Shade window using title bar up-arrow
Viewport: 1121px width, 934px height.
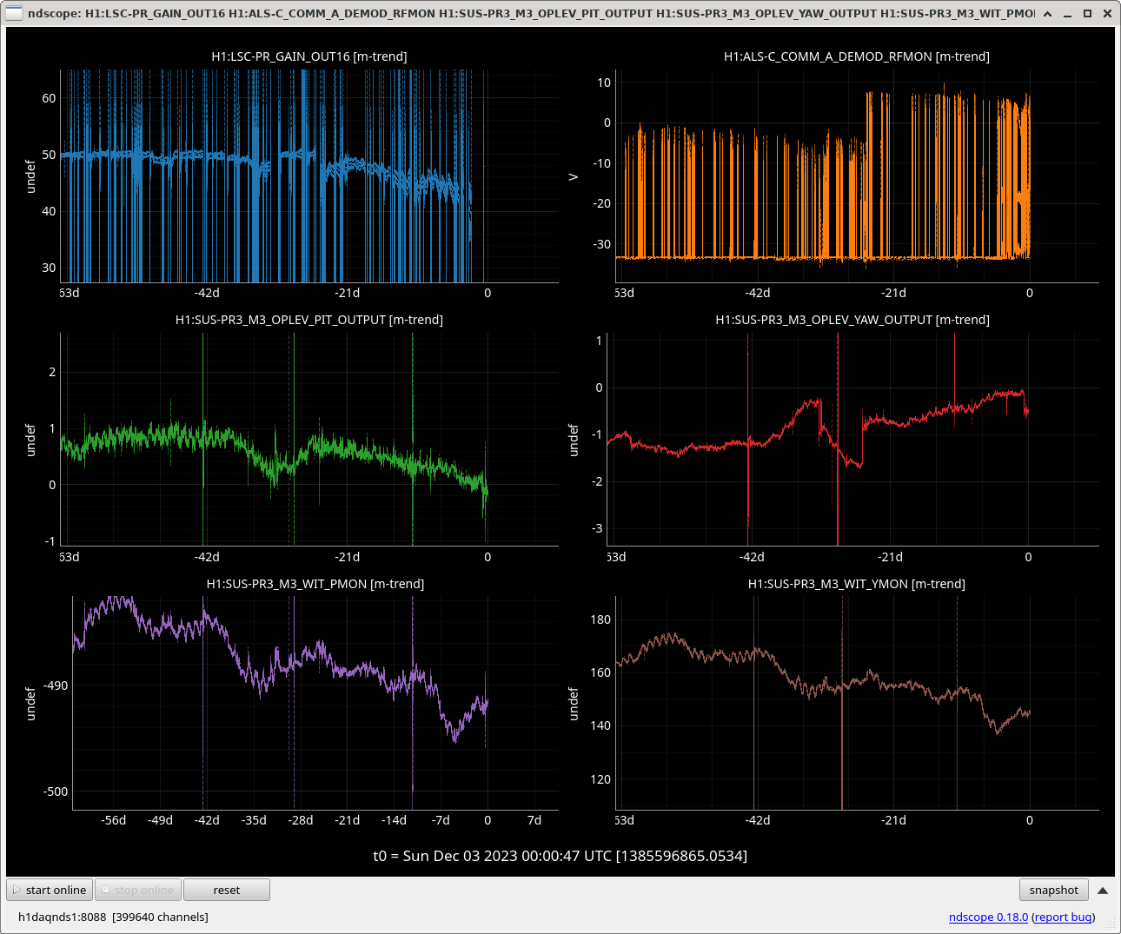click(x=1048, y=13)
